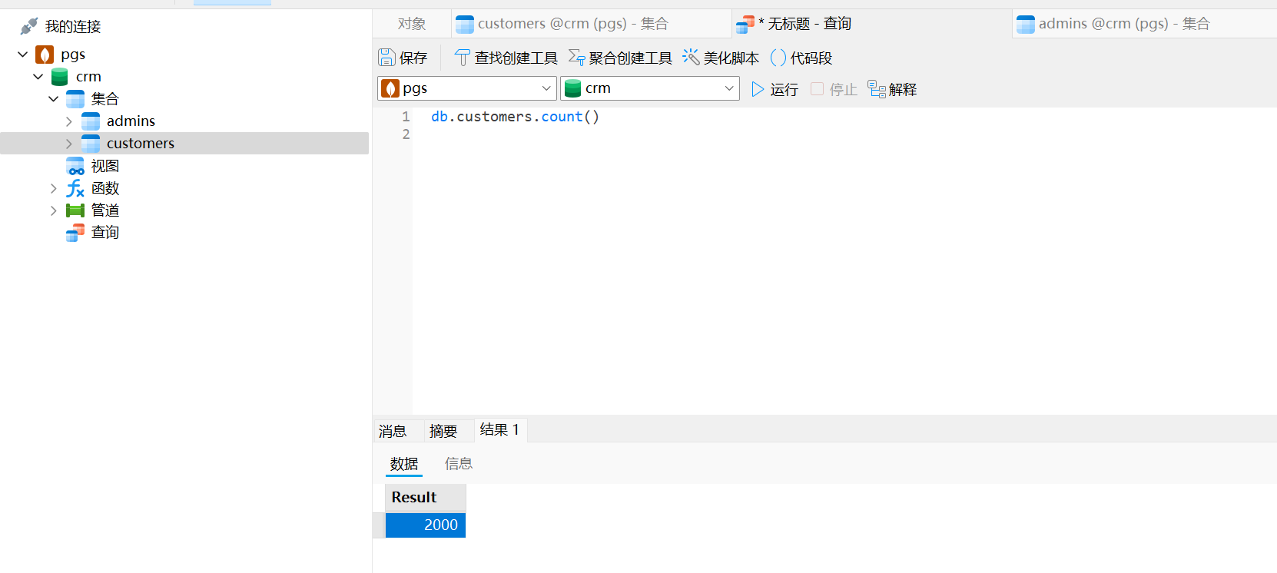Viewport: 1277px width, 573px height.
Task: Select the customers tree item
Action: point(141,144)
